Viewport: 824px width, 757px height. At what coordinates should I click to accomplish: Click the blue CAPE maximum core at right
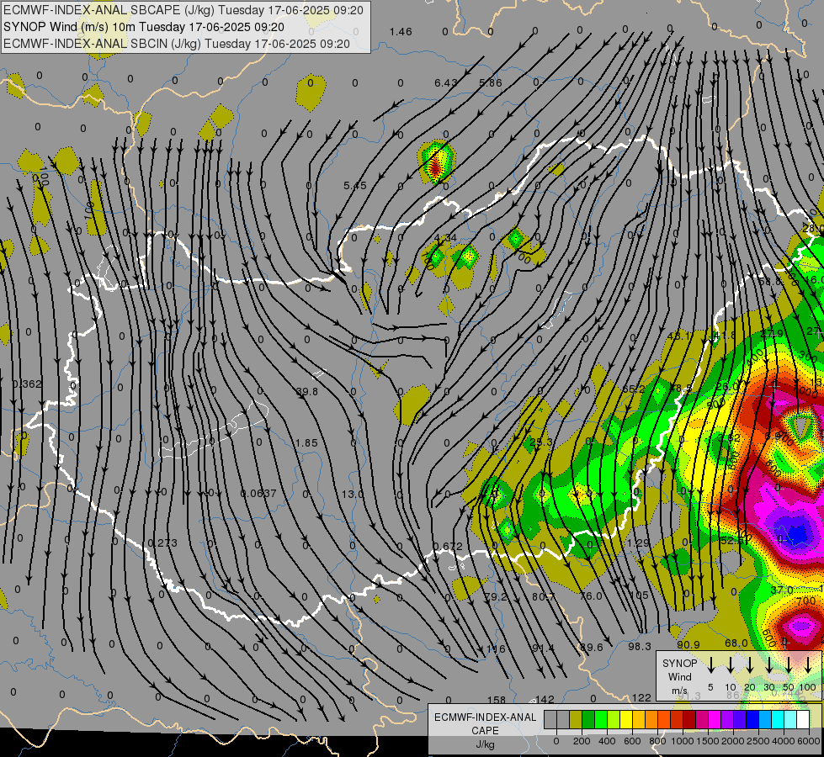pyautogui.click(x=798, y=534)
